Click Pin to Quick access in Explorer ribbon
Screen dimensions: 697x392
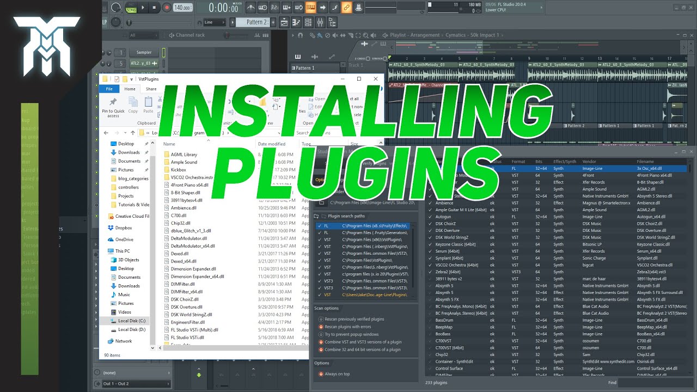pos(113,107)
